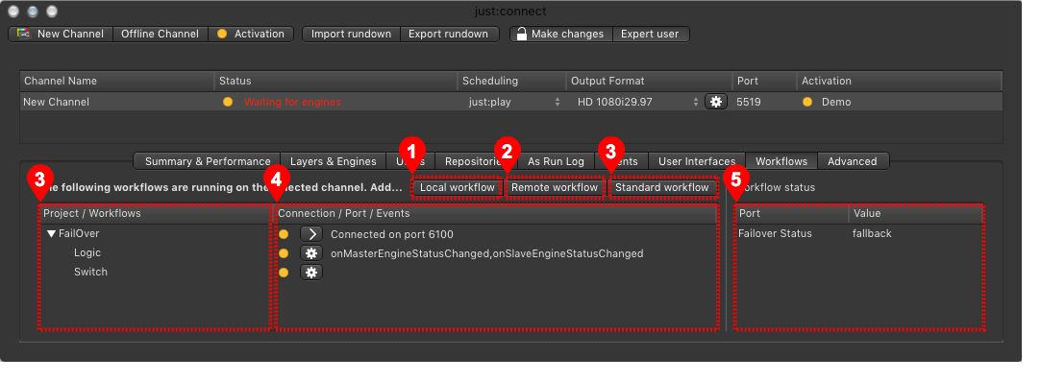Viewport: 1041px width, 381px height.
Task: Click the Status column header
Action: pyautogui.click(x=335, y=81)
